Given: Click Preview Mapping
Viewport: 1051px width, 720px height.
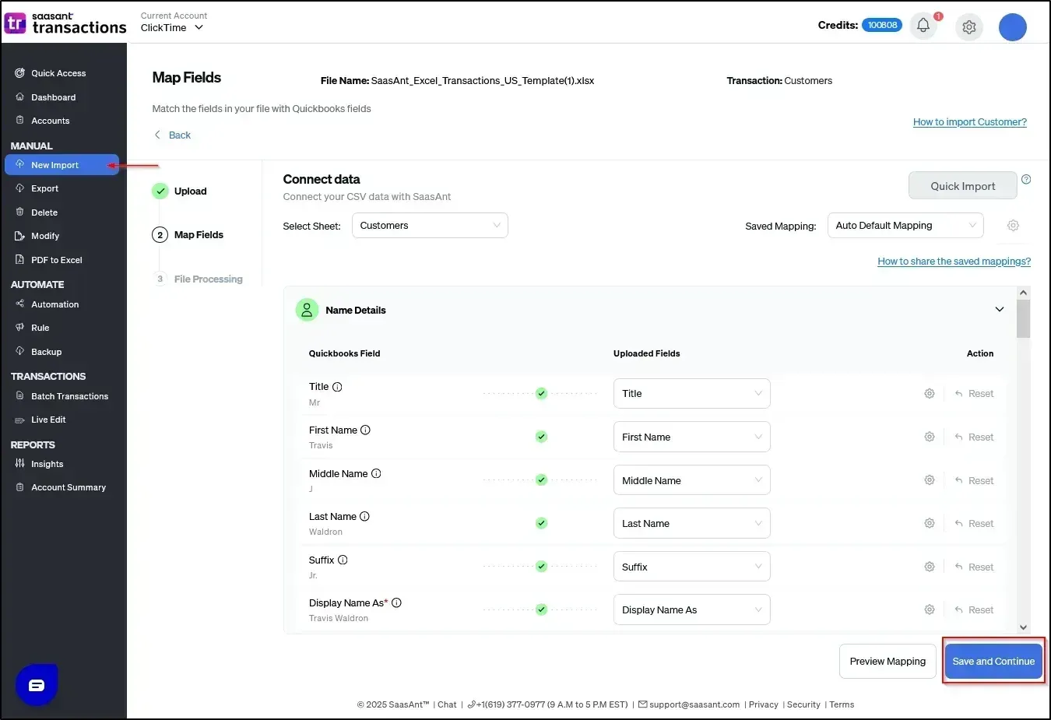Looking at the screenshot, I should (x=888, y=662).
